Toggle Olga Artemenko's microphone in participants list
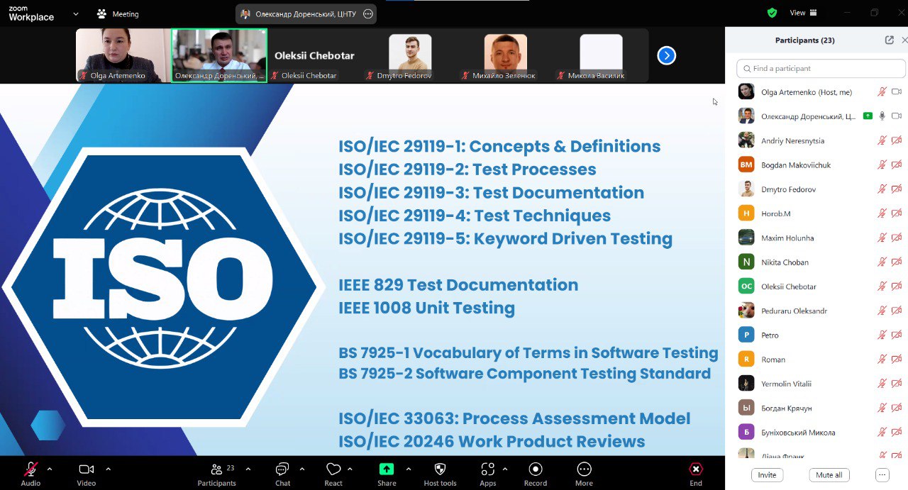This screenshot has height=490, width=908. coord(882,92)
